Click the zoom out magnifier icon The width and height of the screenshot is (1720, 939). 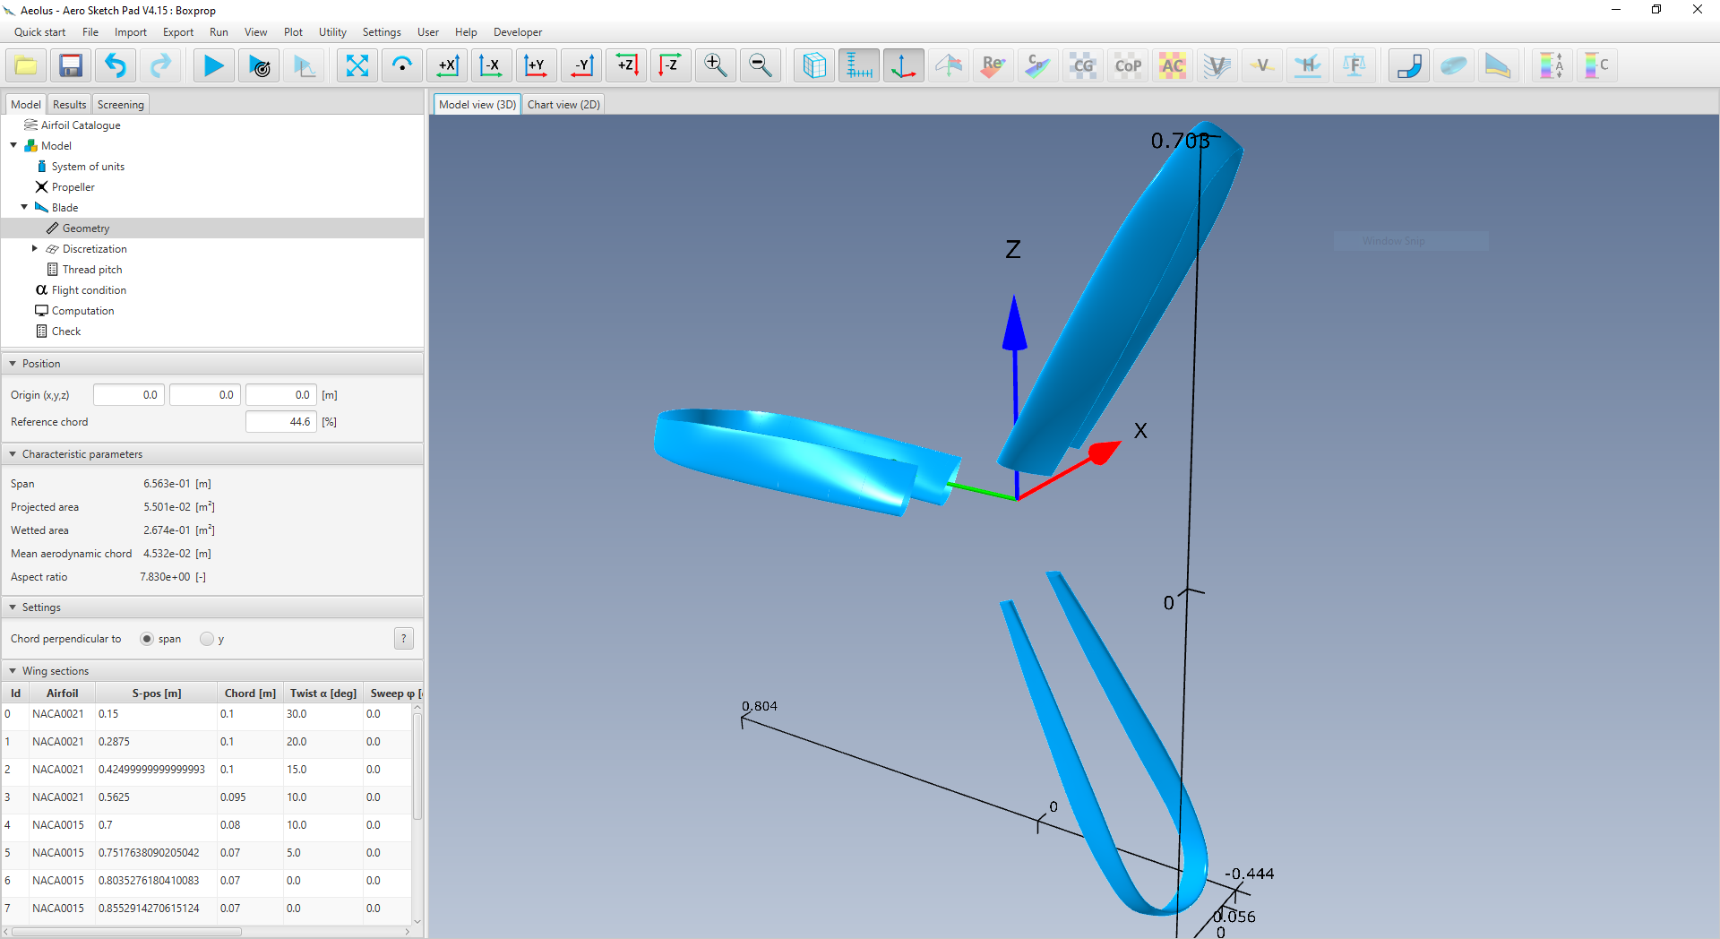click(x=760, y=65)
